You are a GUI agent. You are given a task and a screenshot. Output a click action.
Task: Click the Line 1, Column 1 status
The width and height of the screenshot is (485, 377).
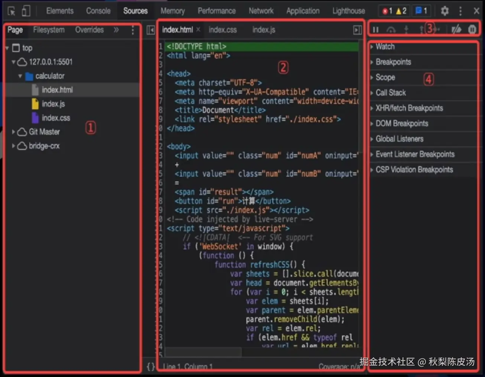[x=188, y=367]
